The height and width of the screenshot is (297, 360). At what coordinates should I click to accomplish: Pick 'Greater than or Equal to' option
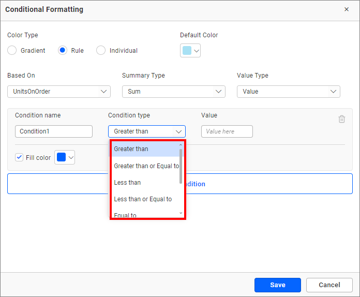(x=146, y=166)
